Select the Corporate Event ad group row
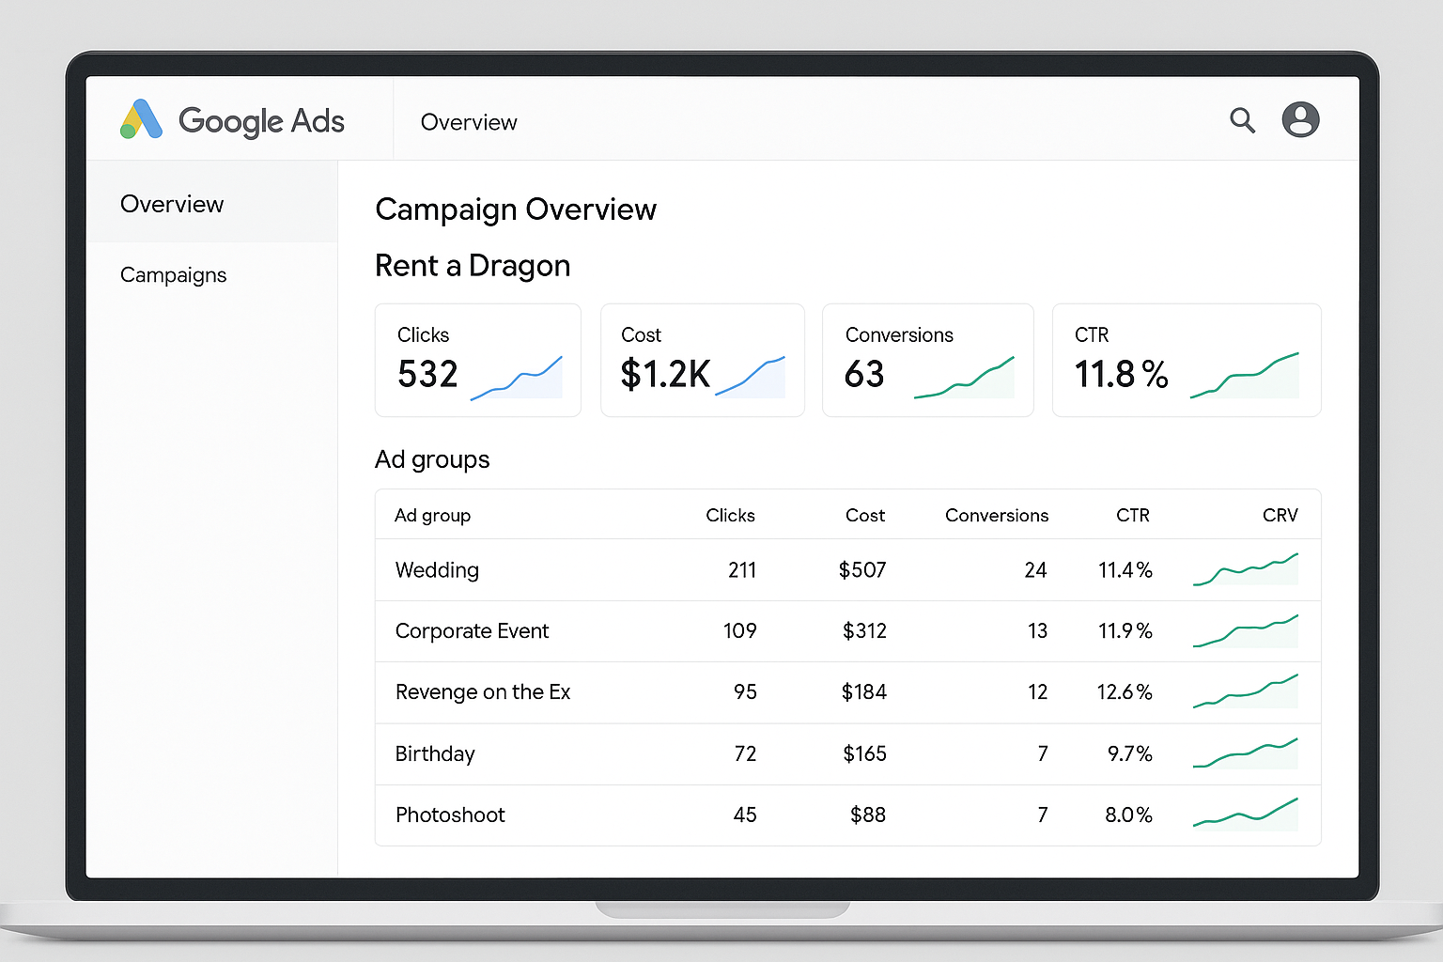The height and width of the screenshot is (962, 1443). click(472, 631)
